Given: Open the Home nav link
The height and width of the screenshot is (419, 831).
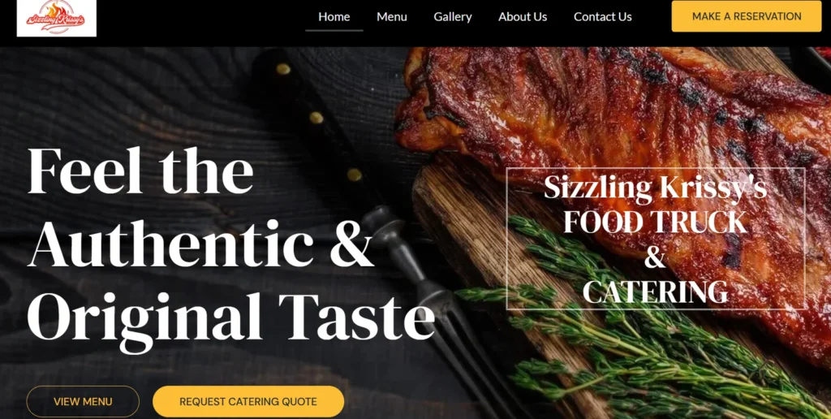Looking at the screenshot, I should coord(334,16).
